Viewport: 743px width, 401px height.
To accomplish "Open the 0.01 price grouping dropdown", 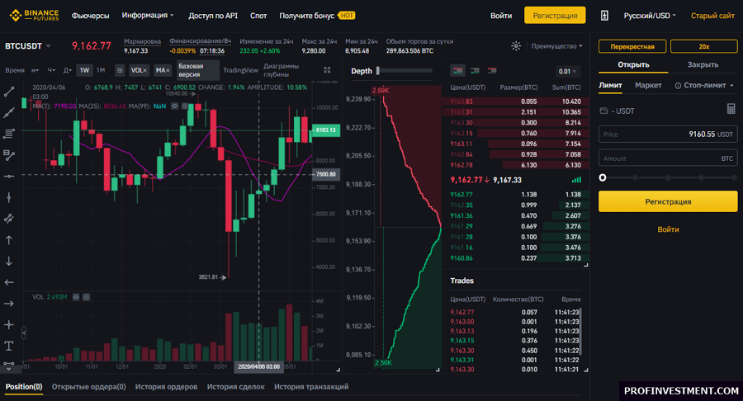I will 567,72.
